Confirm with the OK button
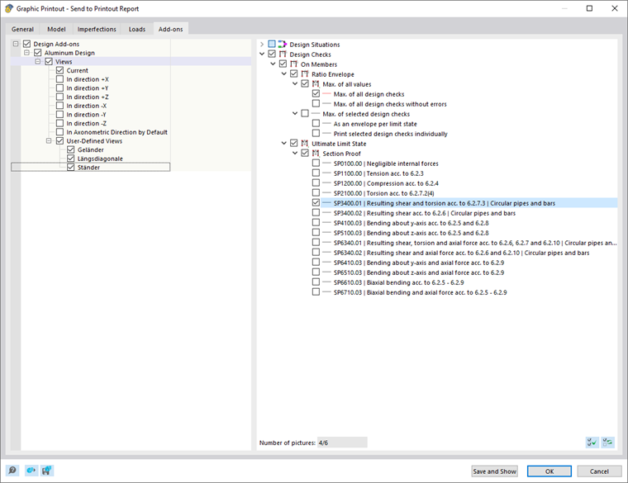 pos(549,471)
